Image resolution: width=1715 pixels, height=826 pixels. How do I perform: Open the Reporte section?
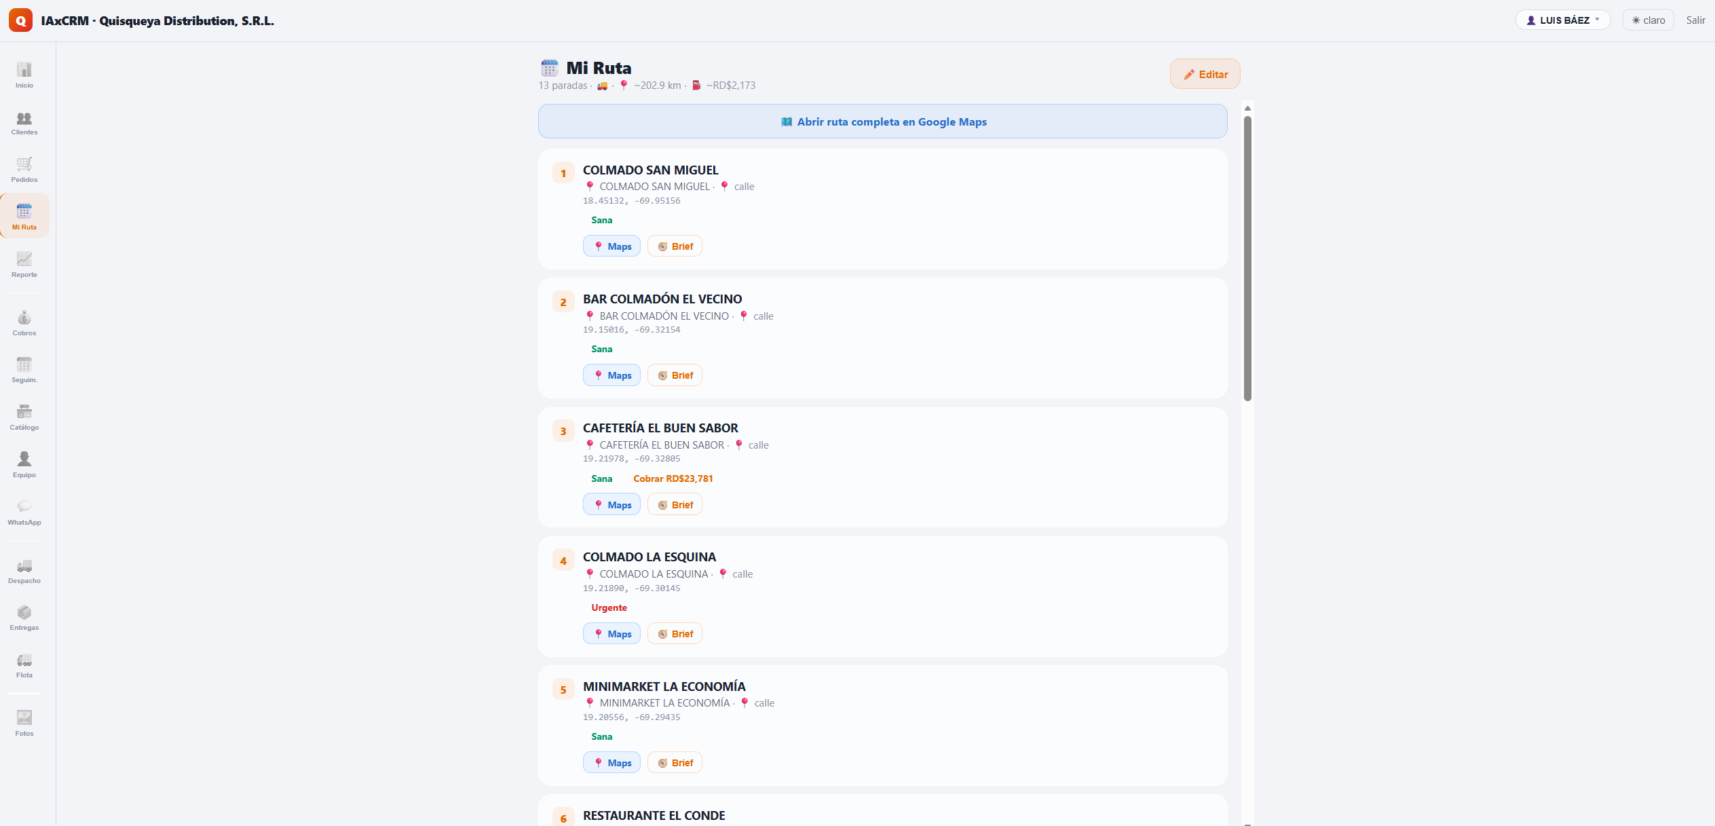(24, 265)
